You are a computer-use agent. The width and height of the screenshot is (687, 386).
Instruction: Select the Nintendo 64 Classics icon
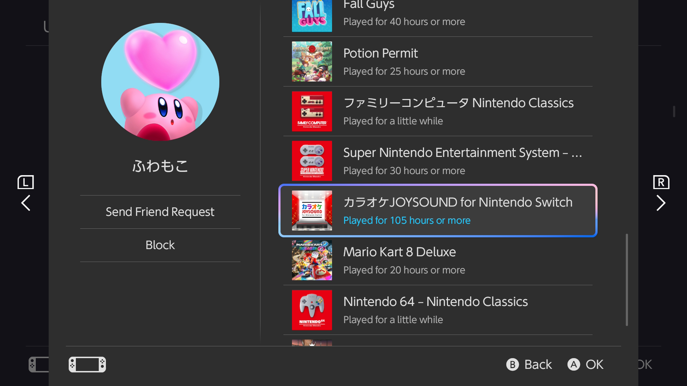coord(312,310)
